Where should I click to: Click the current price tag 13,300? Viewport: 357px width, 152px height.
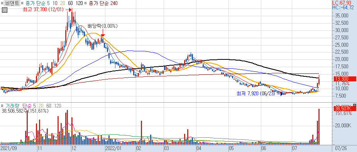[x=345, y=79]
